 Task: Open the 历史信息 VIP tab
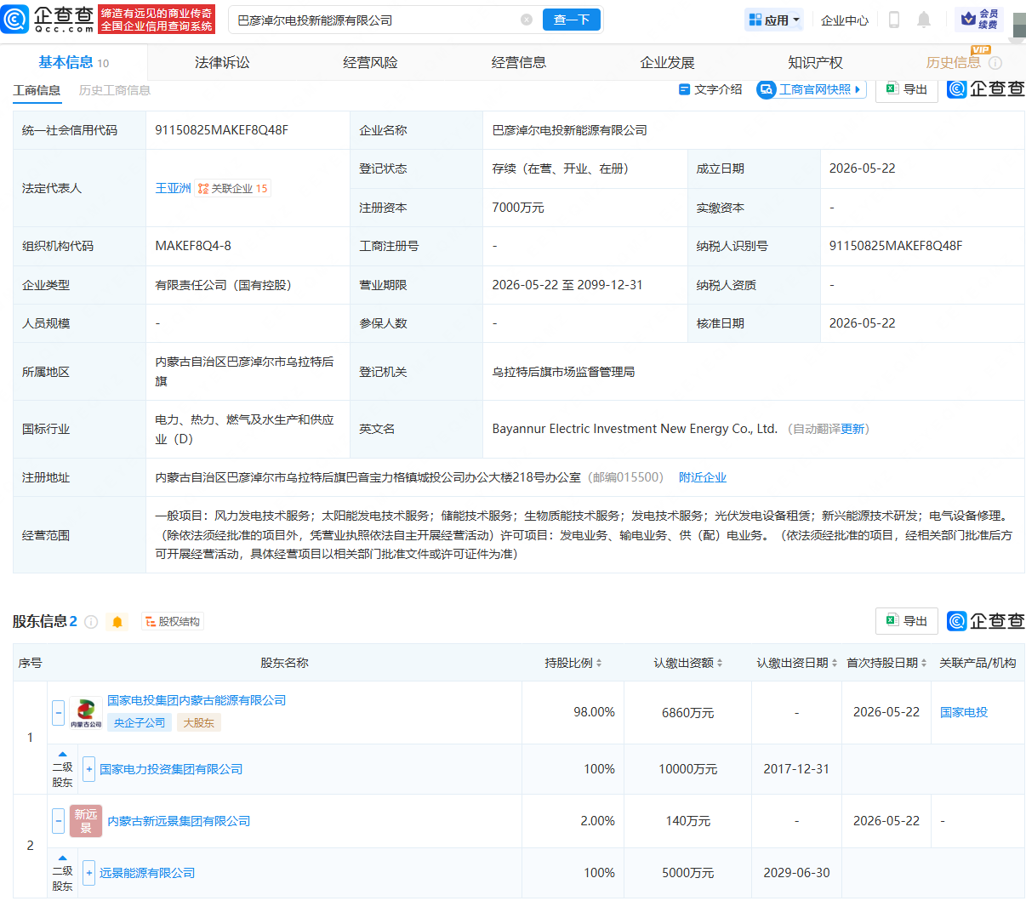(x=954, y=62)
